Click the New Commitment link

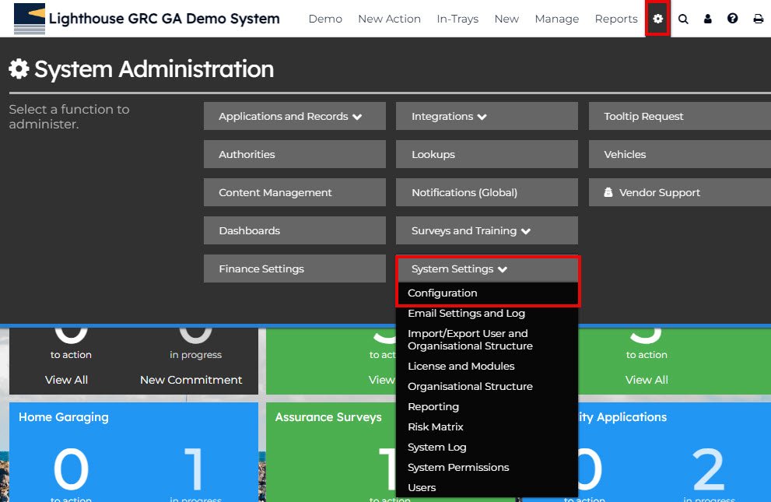coord(191,380)
